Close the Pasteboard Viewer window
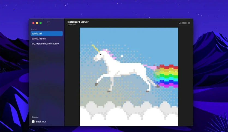This screenshot has width=228, height=132. coord(33,23)
